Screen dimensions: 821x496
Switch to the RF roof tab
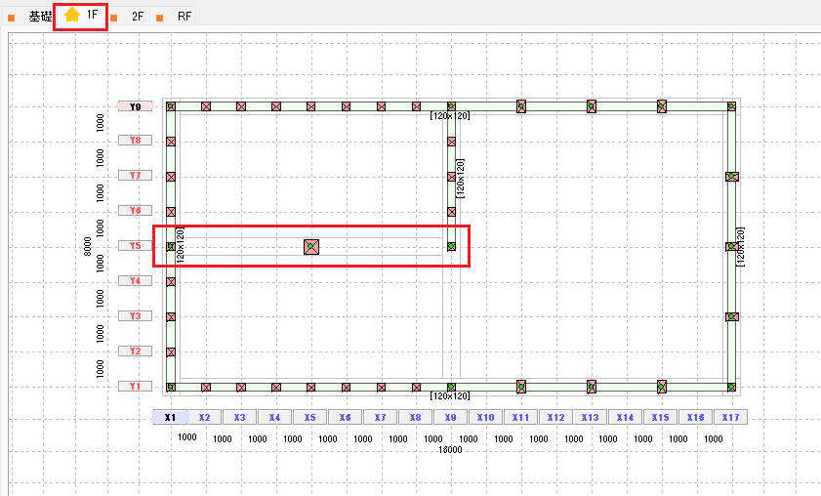pos(185,17)
